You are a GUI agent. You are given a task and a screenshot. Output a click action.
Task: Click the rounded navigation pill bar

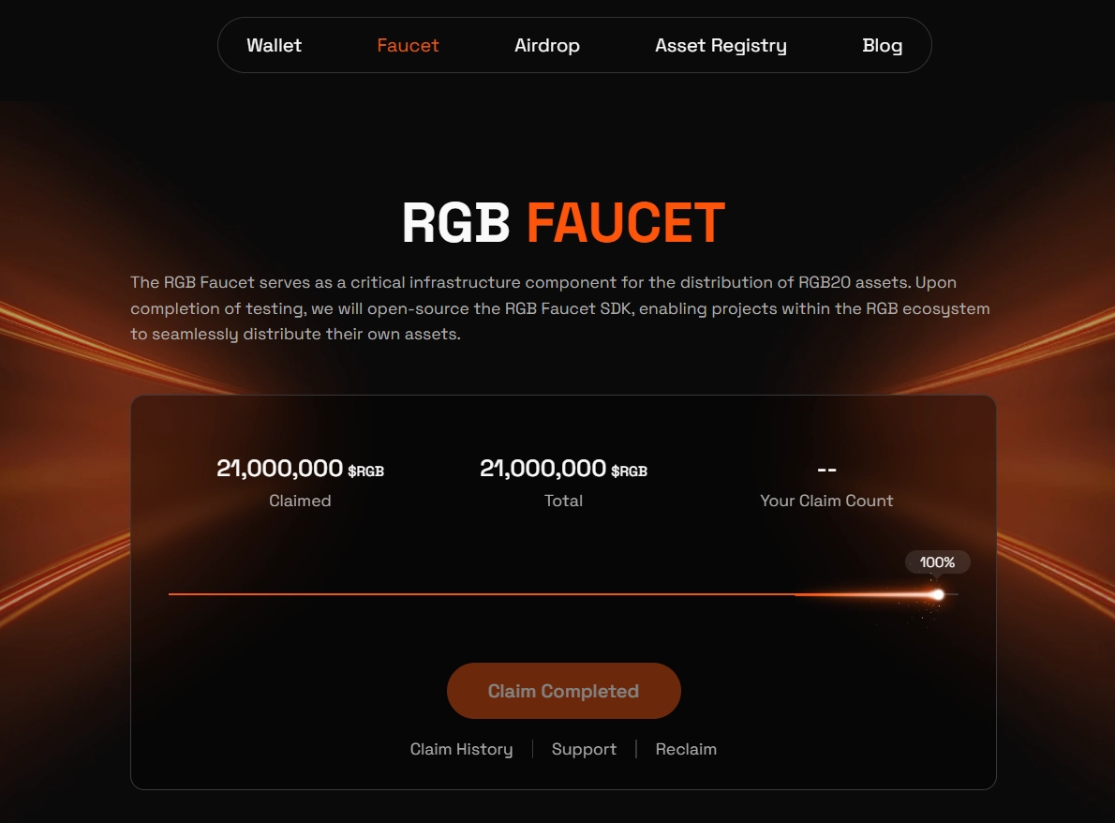click(x=574, y=44)
